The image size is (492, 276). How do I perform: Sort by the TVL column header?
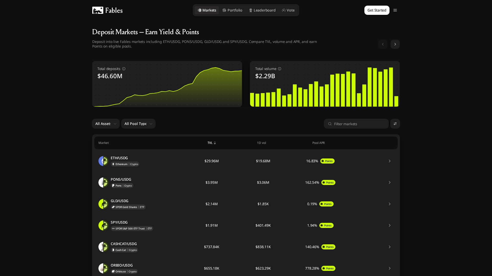click(x=212, y=143)
